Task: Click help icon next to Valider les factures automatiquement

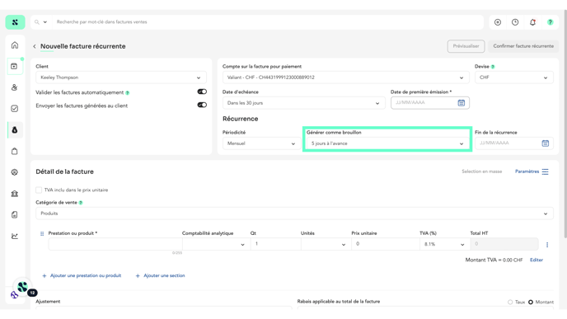Action: 127,93
